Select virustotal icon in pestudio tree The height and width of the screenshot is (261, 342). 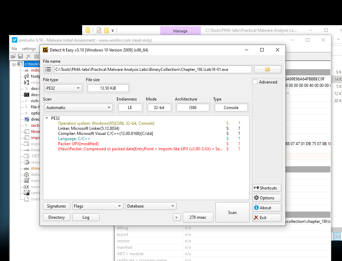[27, 82]
